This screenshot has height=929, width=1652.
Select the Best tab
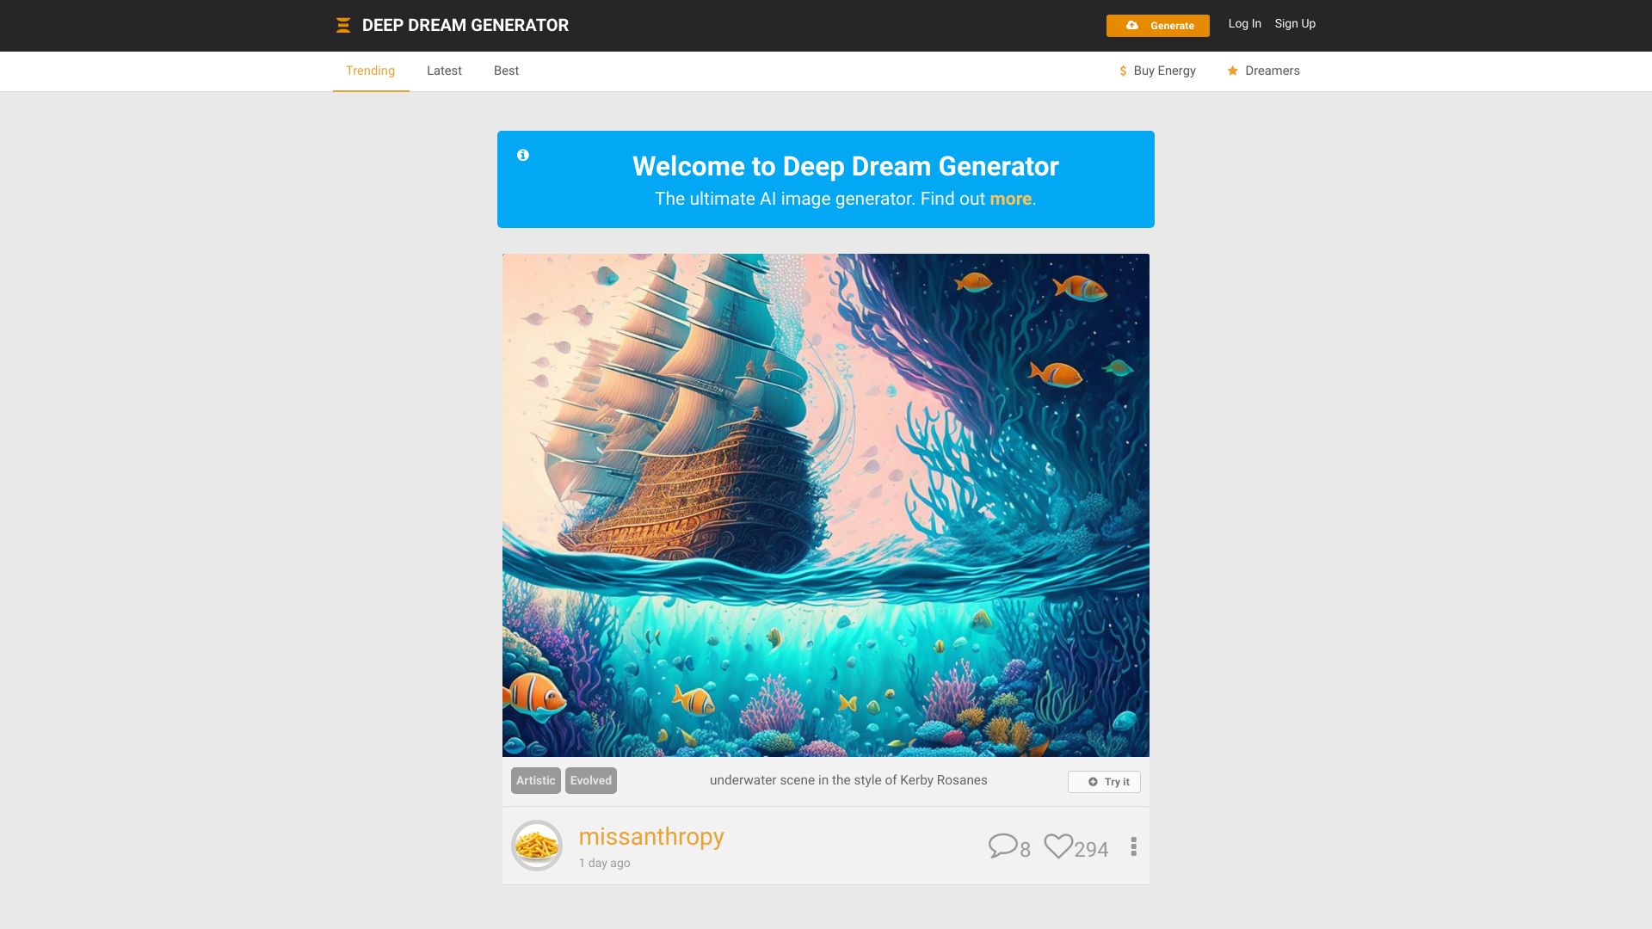(x=506, y=71)
